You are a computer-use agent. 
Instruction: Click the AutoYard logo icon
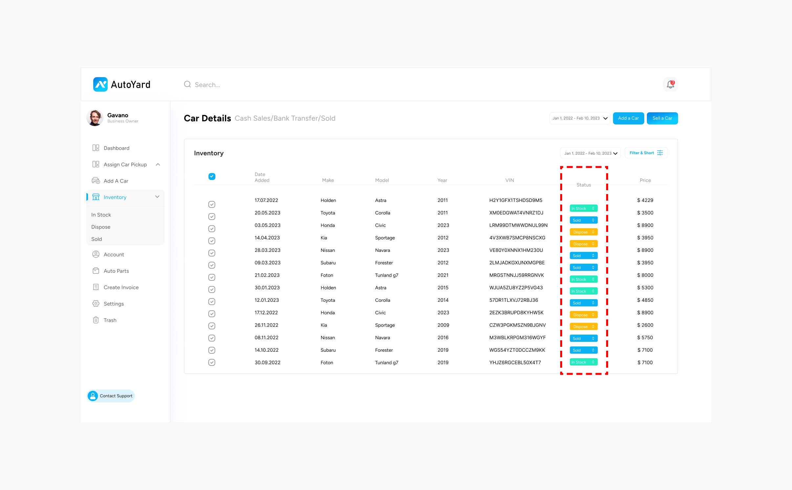(100, 84)
